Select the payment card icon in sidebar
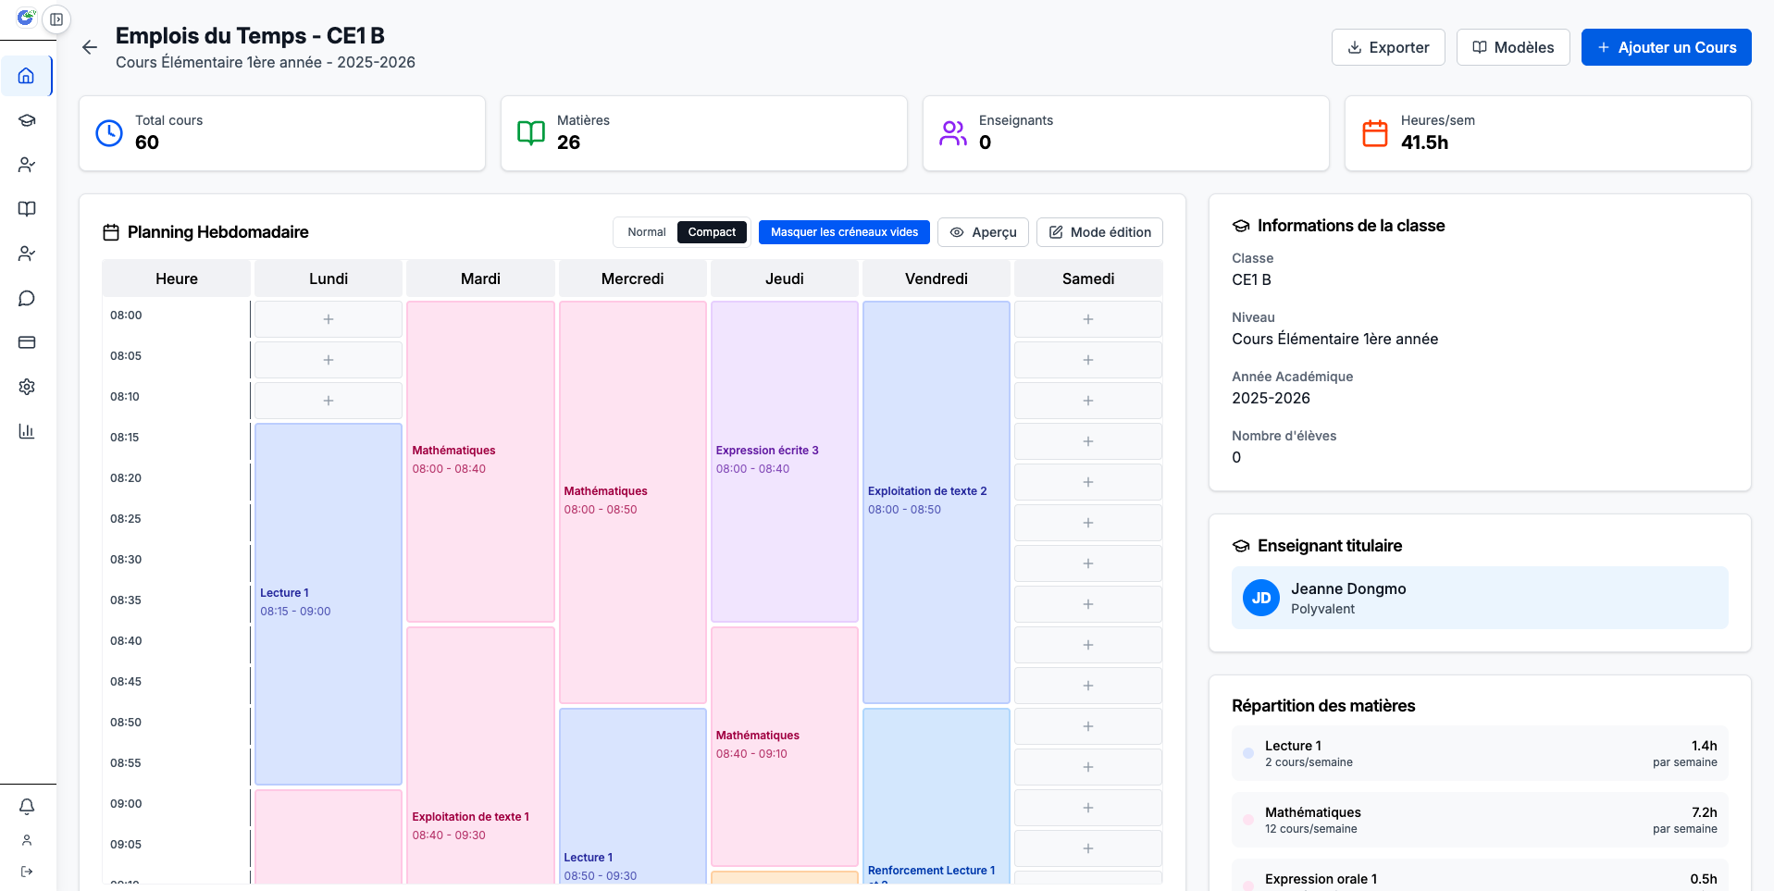Screen dimensions: 1774x891 26,342
